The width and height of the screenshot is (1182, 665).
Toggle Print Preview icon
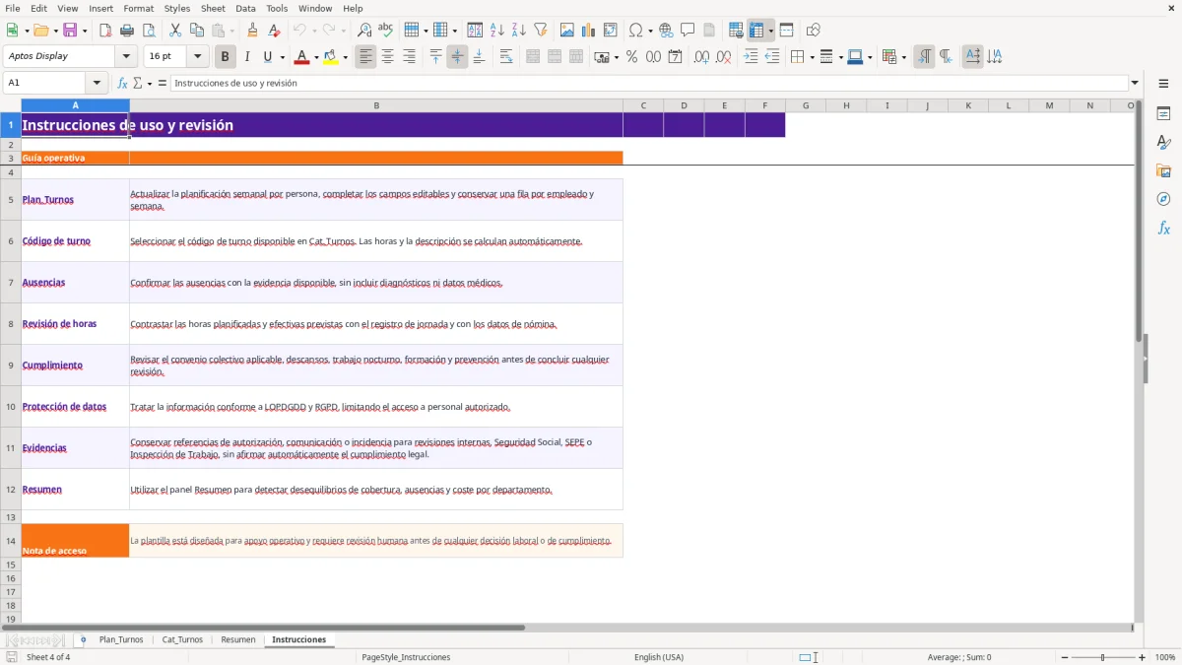[x=149, y=31]
